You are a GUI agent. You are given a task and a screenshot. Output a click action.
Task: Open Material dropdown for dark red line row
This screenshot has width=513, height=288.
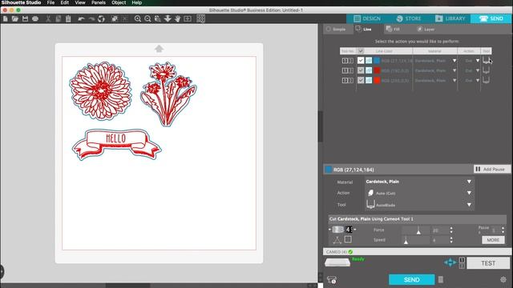click(x=454, y=70)
